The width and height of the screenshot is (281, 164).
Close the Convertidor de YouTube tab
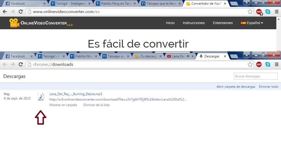[225, 4]
